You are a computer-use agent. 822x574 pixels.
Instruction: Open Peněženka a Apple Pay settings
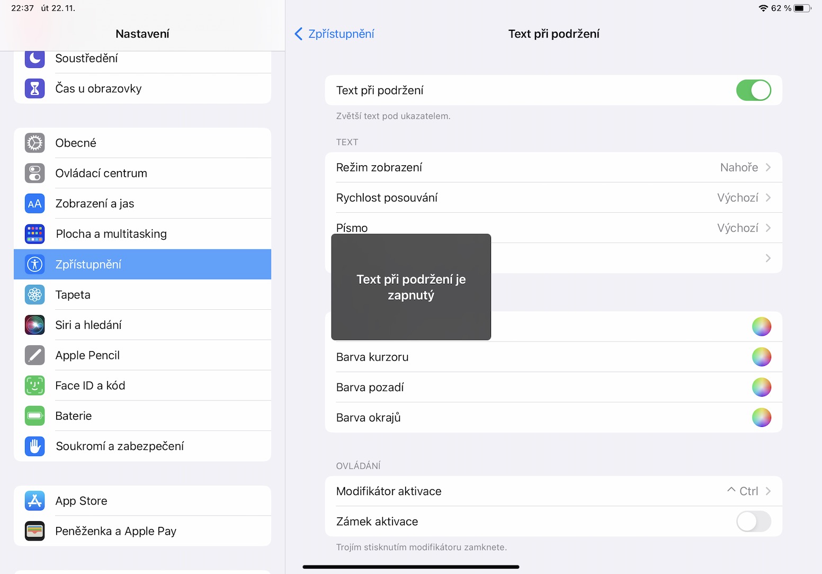pos(115,531)
